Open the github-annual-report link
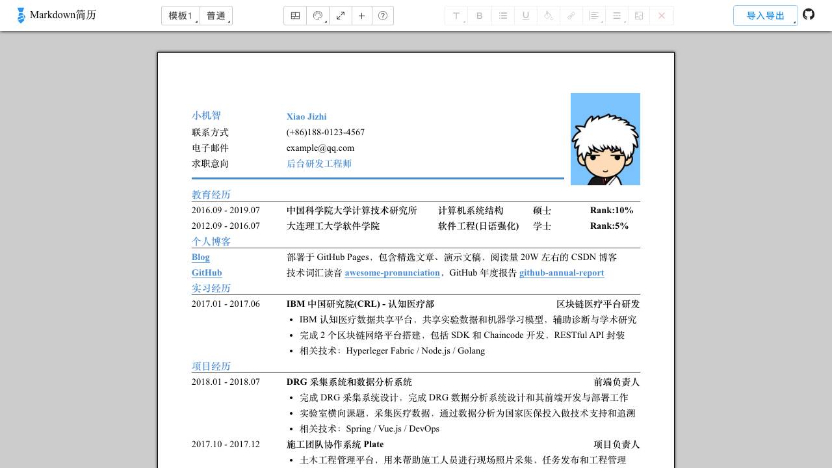 pos(562,273)
